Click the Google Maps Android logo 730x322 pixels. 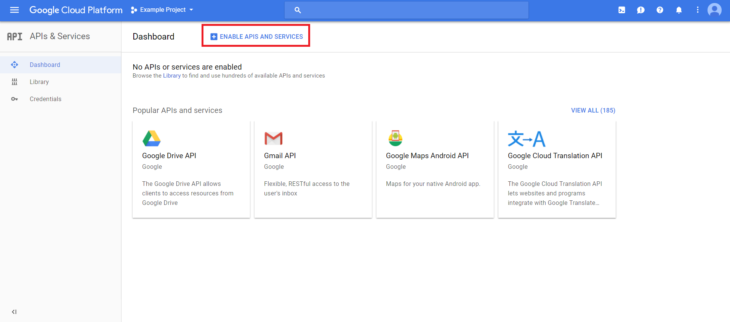coord(395,138)
